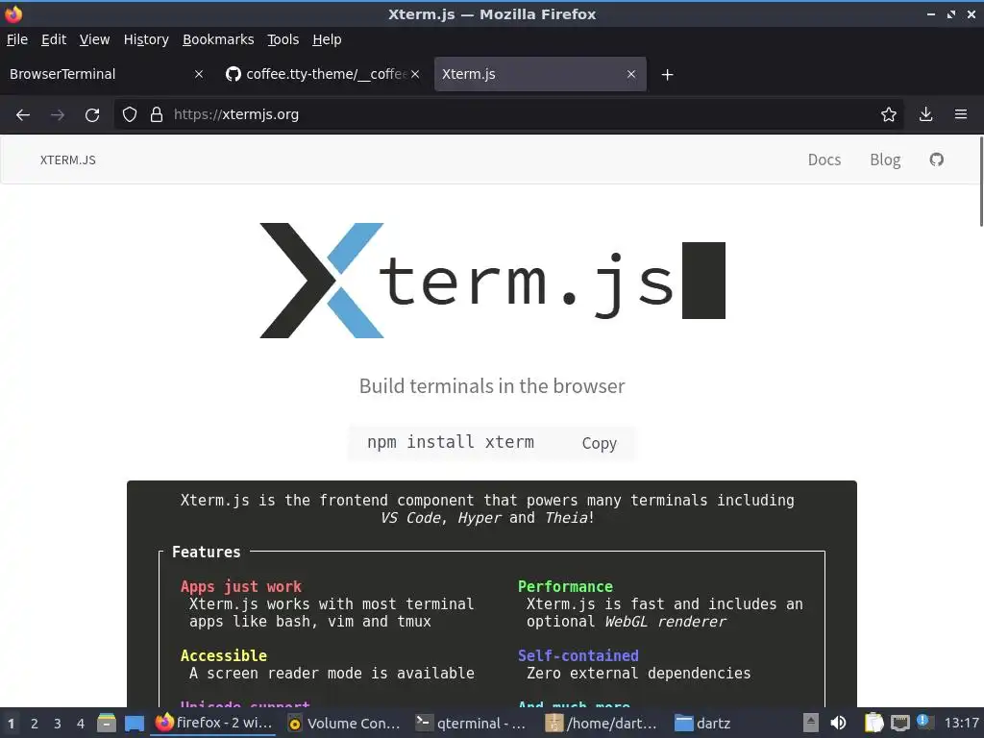Open the Docs link
This screenshot has height=738, width=984.
click(x=824, y=160)
